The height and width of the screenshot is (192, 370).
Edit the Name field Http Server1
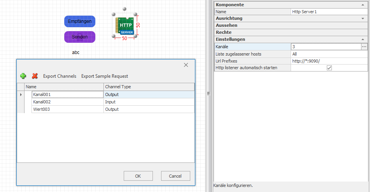329,12
